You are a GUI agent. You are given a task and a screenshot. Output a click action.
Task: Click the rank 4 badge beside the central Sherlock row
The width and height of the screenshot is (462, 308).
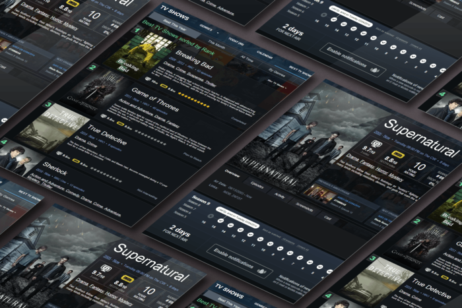click(4, 142)
